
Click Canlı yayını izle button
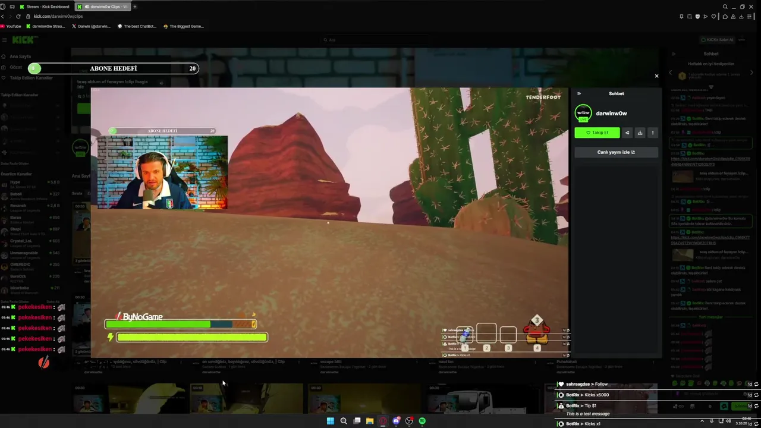(616, 152)
